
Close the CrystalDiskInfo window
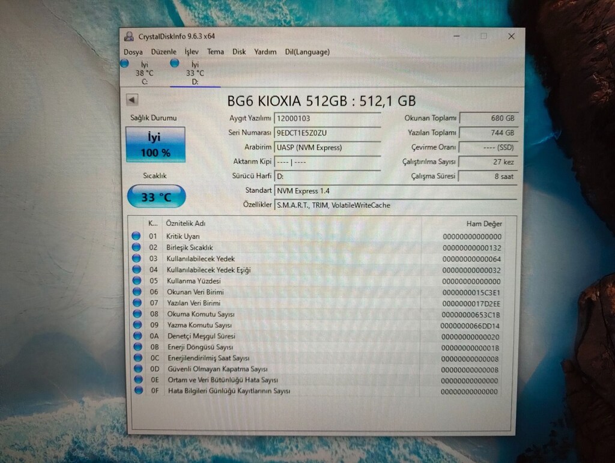(511, 36)
